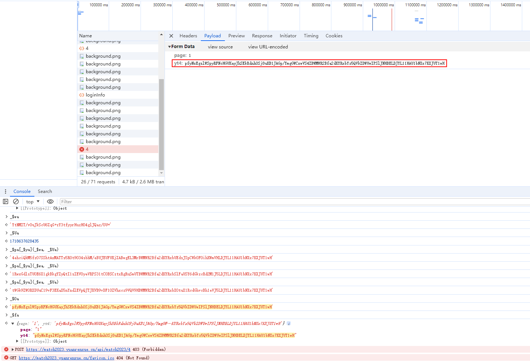Click the _$Ua console input line
Screen dimensions: 530x363
(15, 233)
